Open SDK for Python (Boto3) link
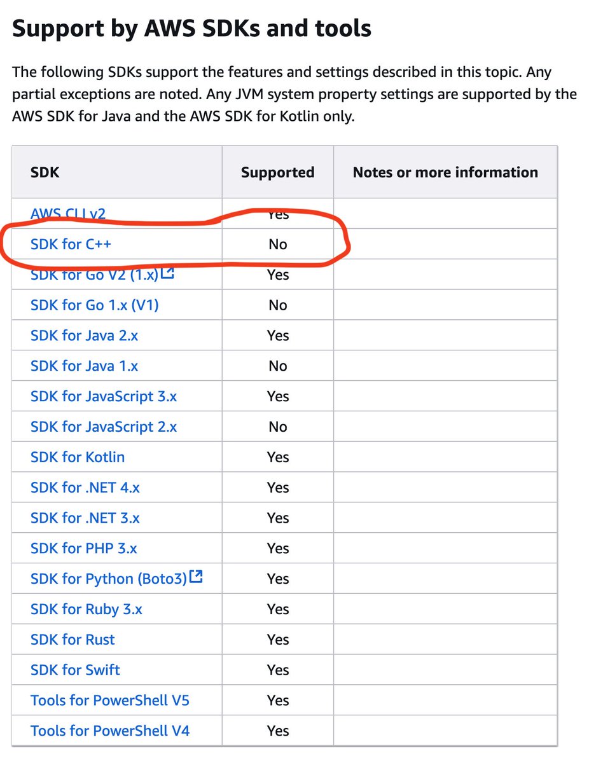The image size is (589, 763). [109, 579]
